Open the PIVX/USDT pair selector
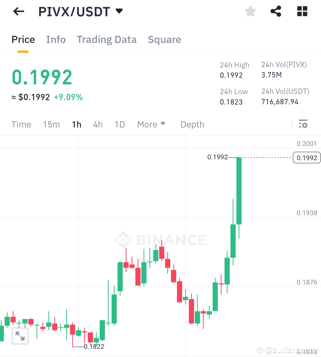This screenshot has height=357, width=321. pos(74,11)
